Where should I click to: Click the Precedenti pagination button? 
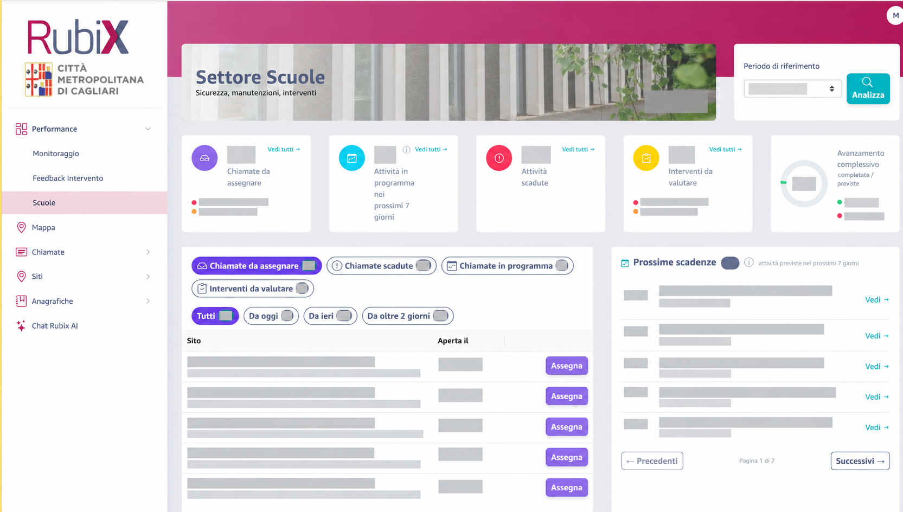tap(652, 461)
